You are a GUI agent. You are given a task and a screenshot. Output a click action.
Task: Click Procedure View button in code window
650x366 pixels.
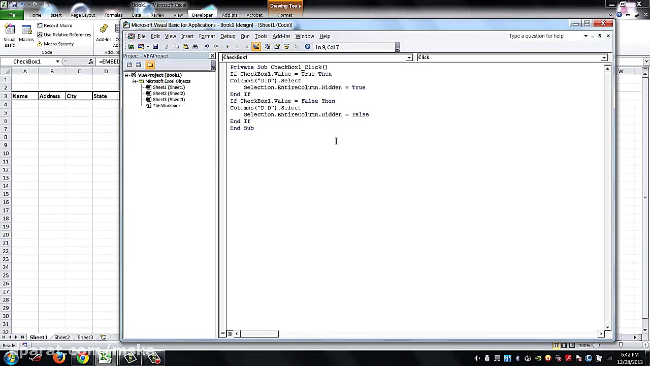tap(223, 334)
